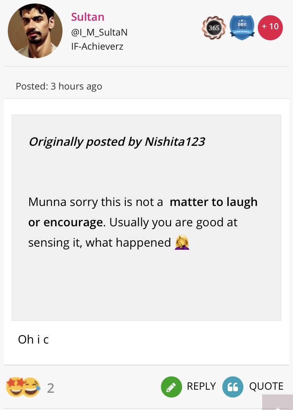Click the blue quotation marks icon
This screenshot has width=293, height=410.
(232, 387)
